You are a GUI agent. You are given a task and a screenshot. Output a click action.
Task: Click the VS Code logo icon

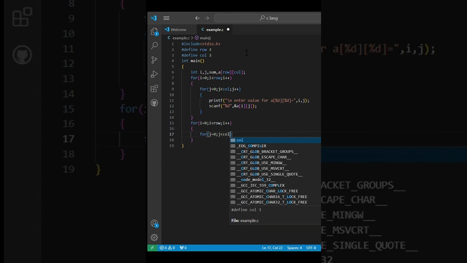154,18
